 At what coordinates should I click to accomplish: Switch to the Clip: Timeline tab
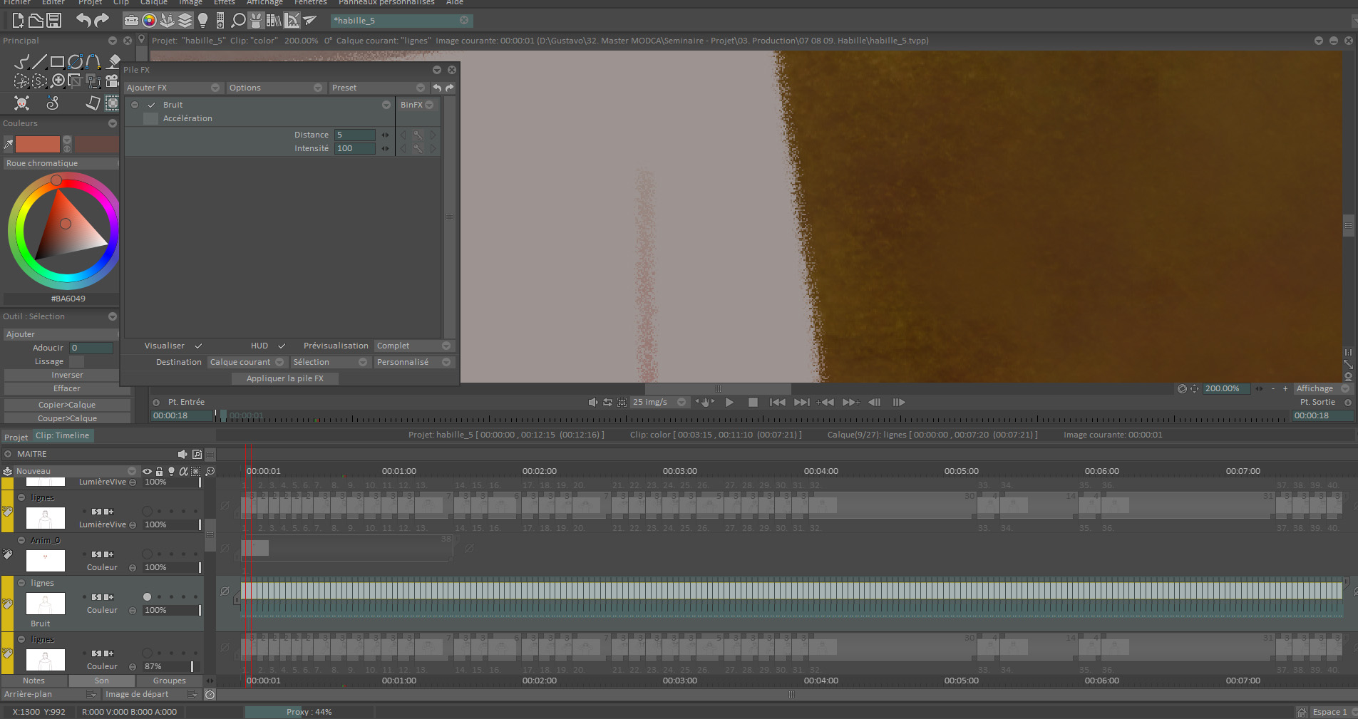(63, 435)
